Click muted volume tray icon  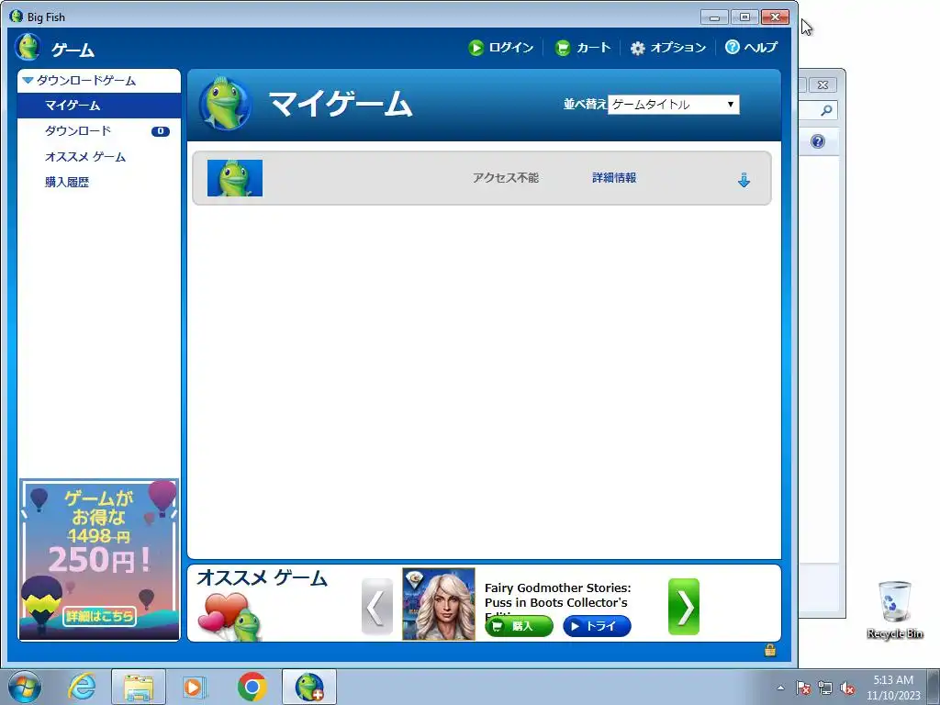tap(847, 688)
